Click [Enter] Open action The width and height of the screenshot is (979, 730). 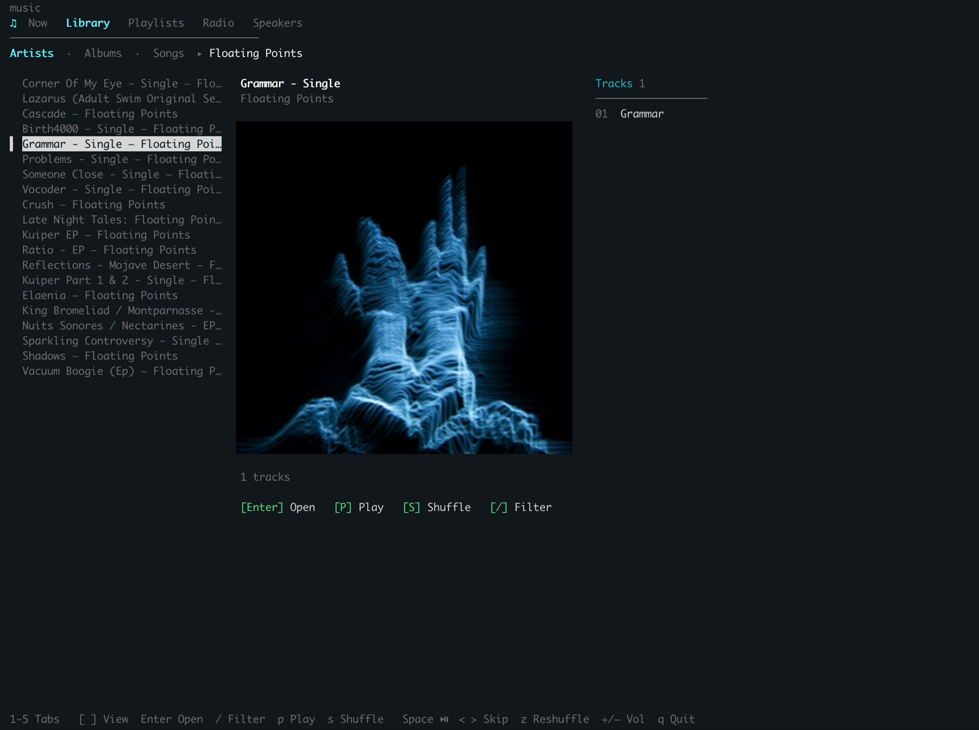[278, 507]
